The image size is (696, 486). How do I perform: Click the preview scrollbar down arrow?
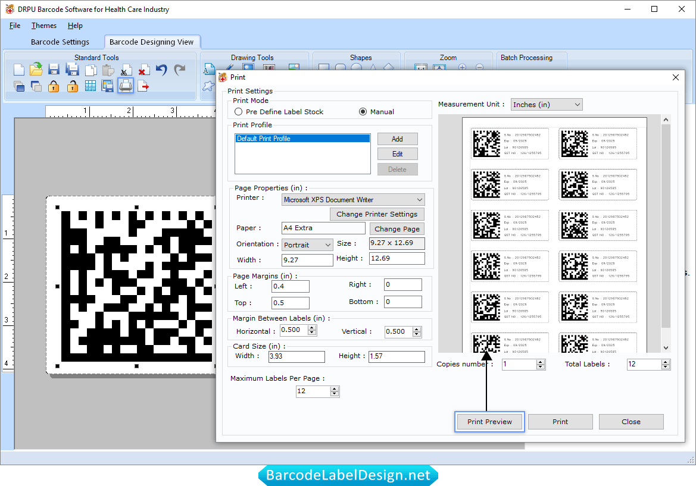pyautogui.click(x=666, y=348)
